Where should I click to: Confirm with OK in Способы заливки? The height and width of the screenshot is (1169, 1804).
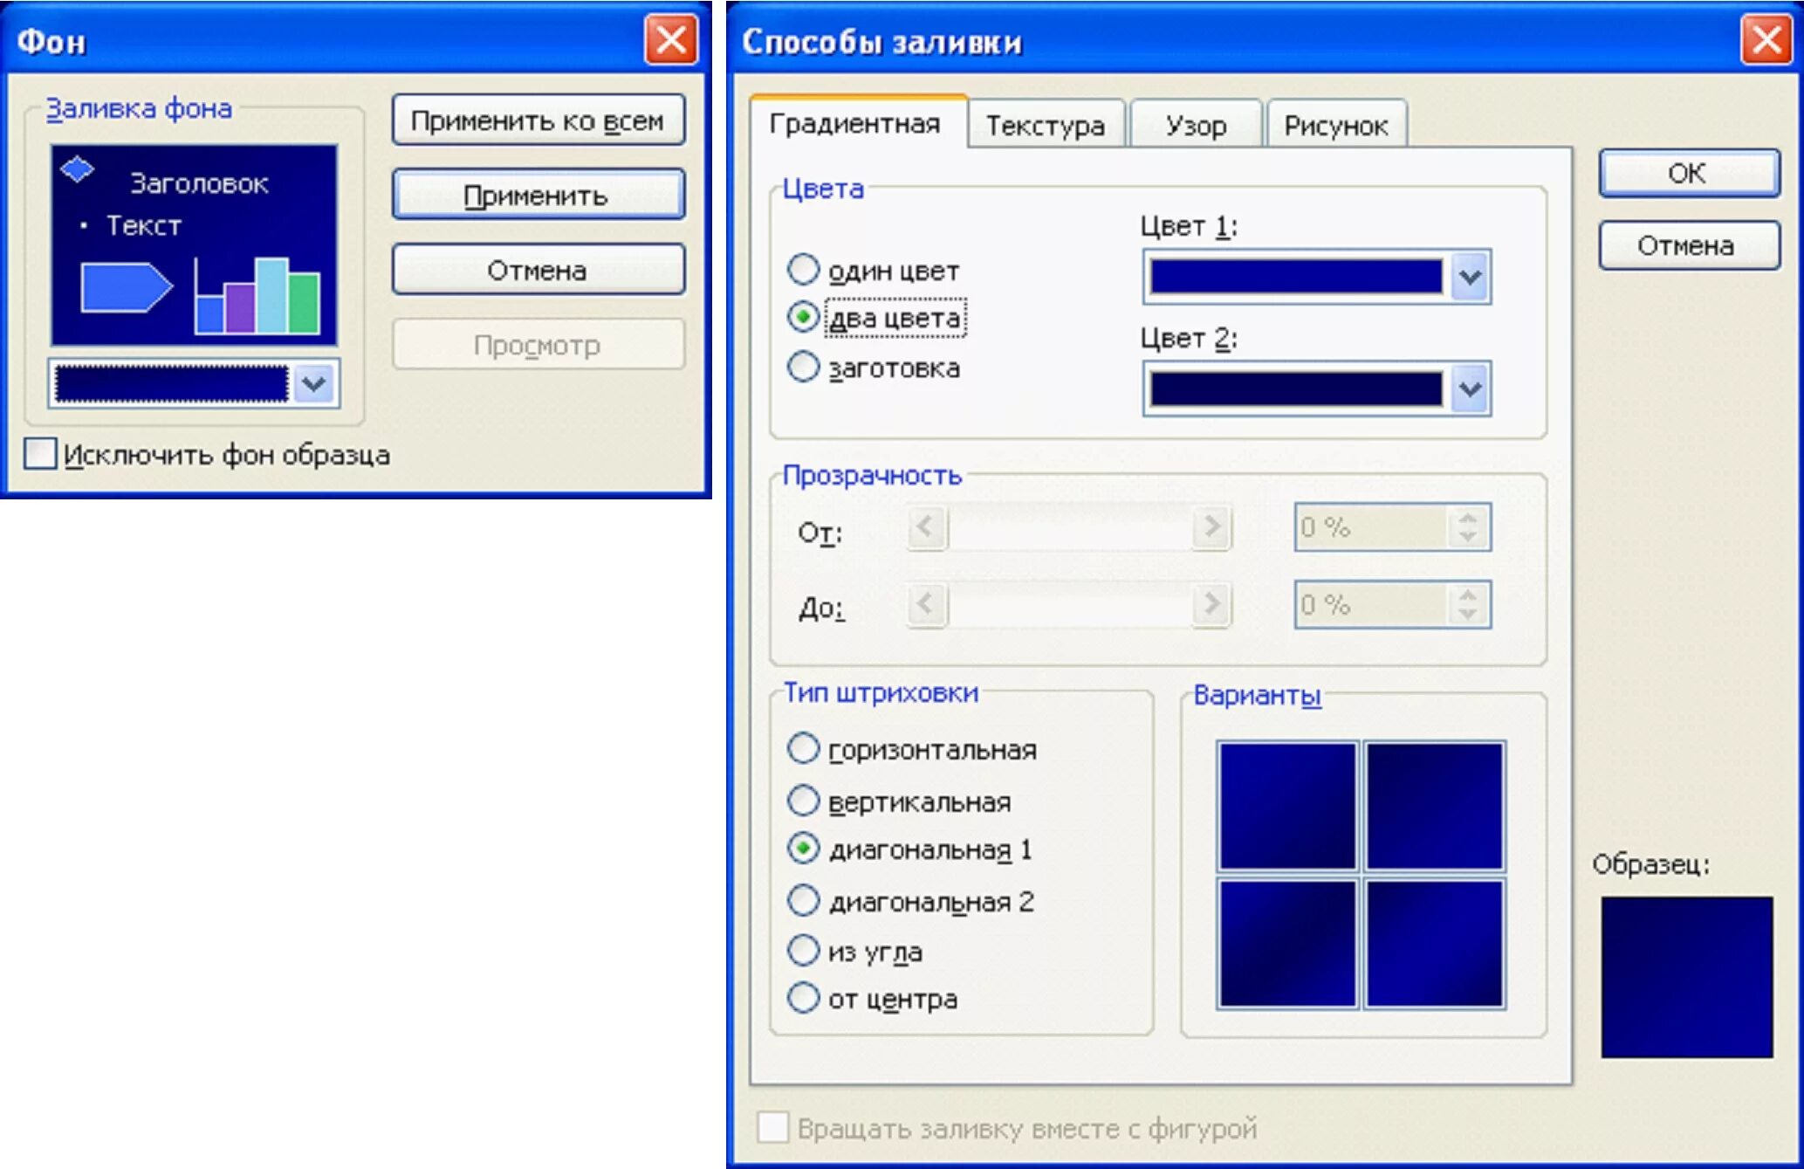point(1689,173)
